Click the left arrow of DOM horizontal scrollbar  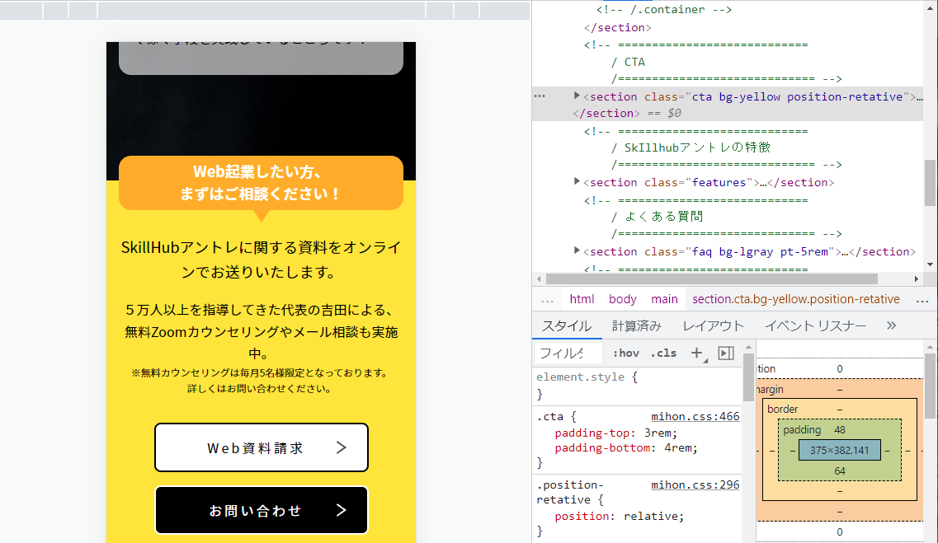pyautogui.click(x=539, y=279)
